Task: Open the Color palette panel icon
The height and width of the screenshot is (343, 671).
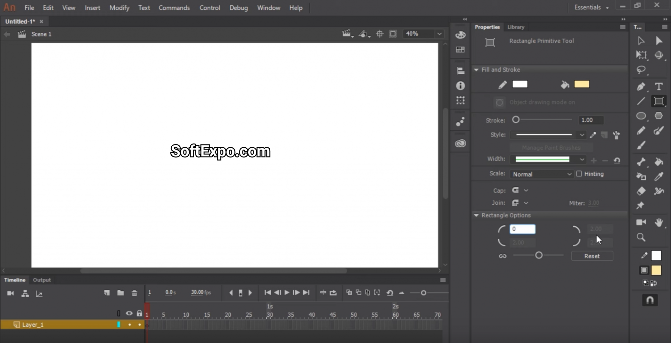Action: point(460,35)
